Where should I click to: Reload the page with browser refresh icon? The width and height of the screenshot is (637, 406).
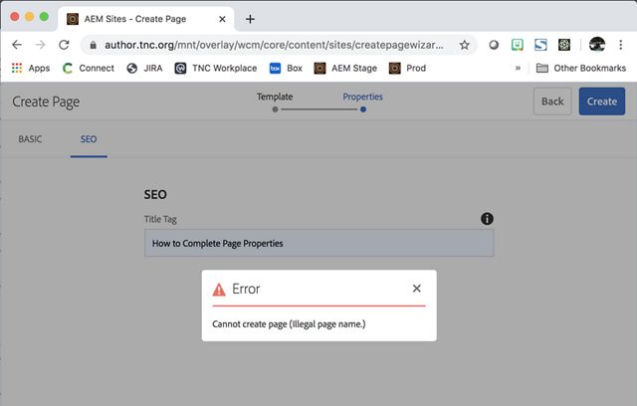pyautogui.click(x=64, y=45)
